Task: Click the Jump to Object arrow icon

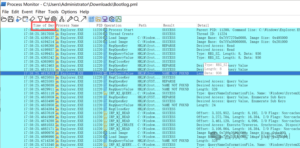Action: [83, 19]
